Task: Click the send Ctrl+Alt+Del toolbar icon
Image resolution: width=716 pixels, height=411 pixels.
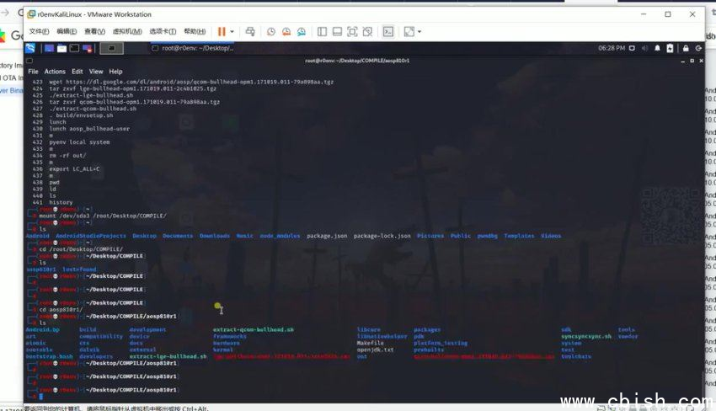Action: (x=250, y=31)
